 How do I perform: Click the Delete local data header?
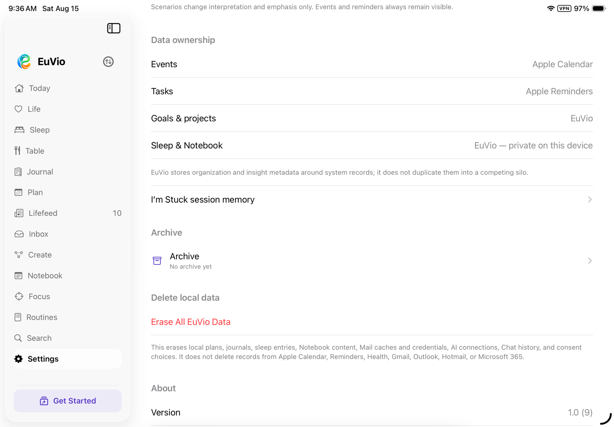(185, 298)
